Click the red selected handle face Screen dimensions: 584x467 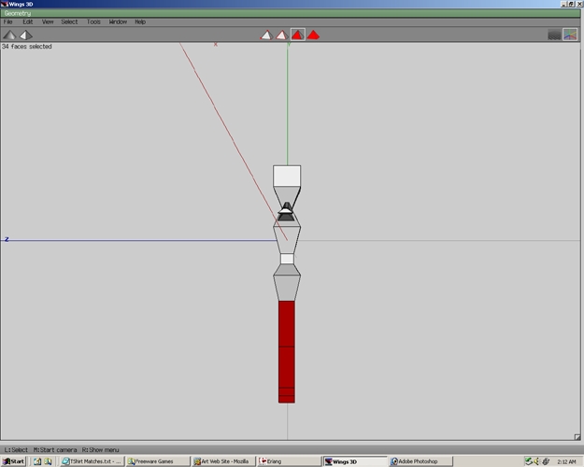tap(287, 351)
